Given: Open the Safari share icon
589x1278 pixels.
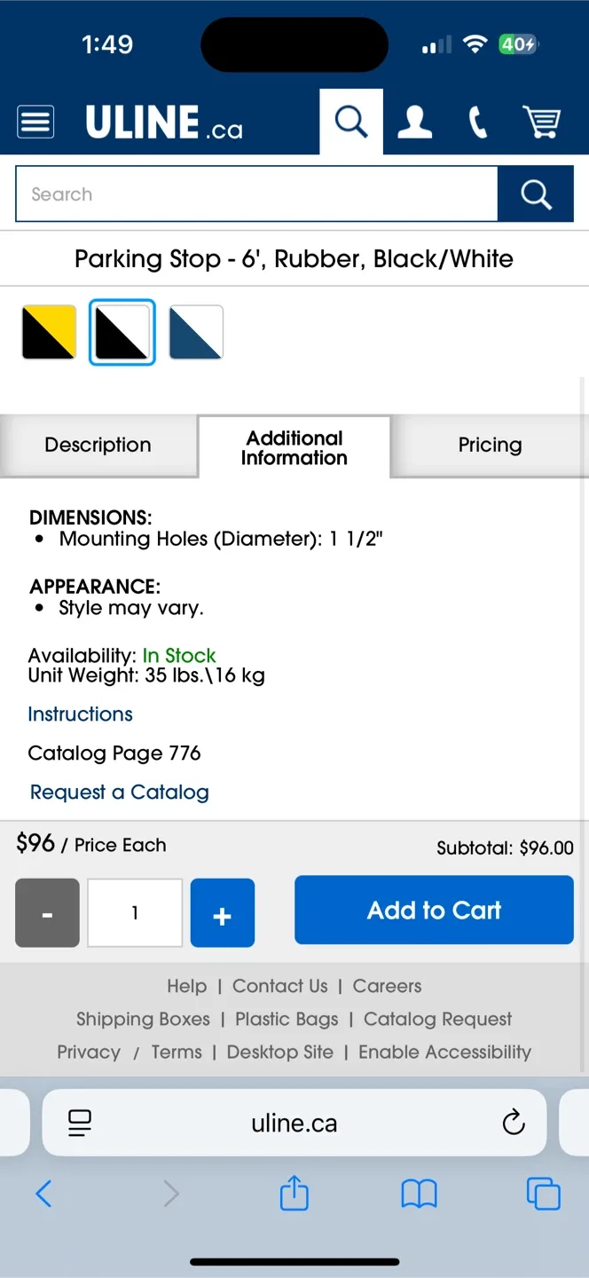Looking at the screenshot, I should click(x=294, y=1194).
